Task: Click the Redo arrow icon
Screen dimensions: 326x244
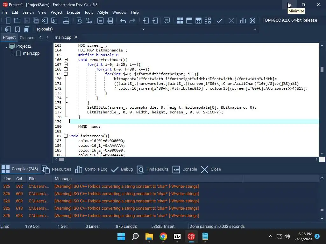Action: pyautogui.click(x=132, y=21)
